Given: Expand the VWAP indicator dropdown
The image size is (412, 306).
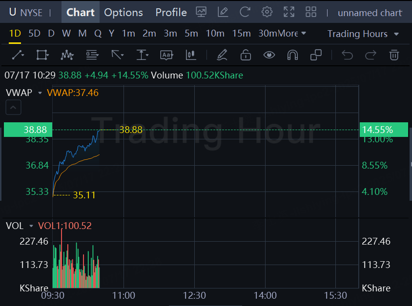Looking at the screenshot, I should (x=40, y=93).
